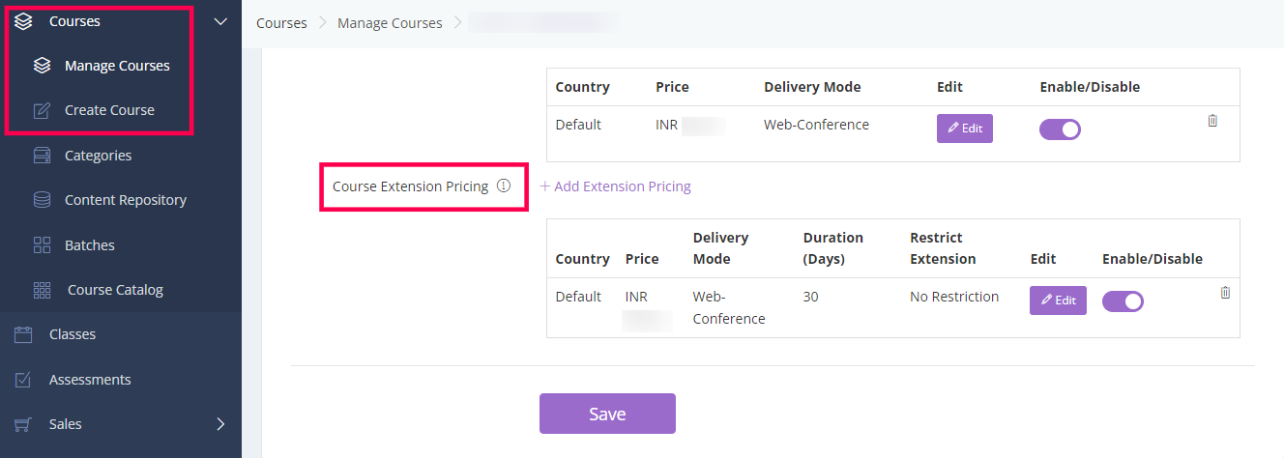Click info icon beside Course Extension Pricing

pos(503,186)
